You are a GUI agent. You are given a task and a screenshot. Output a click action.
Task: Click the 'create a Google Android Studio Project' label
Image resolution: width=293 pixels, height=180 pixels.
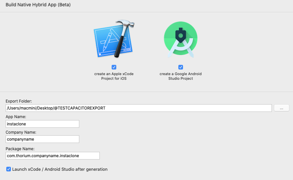181,76
